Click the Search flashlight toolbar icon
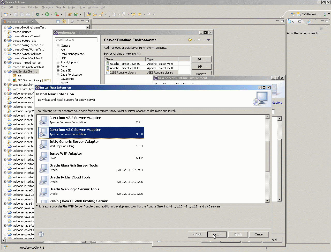The height and width of the screenshot is (252, 331). point(101,14)
